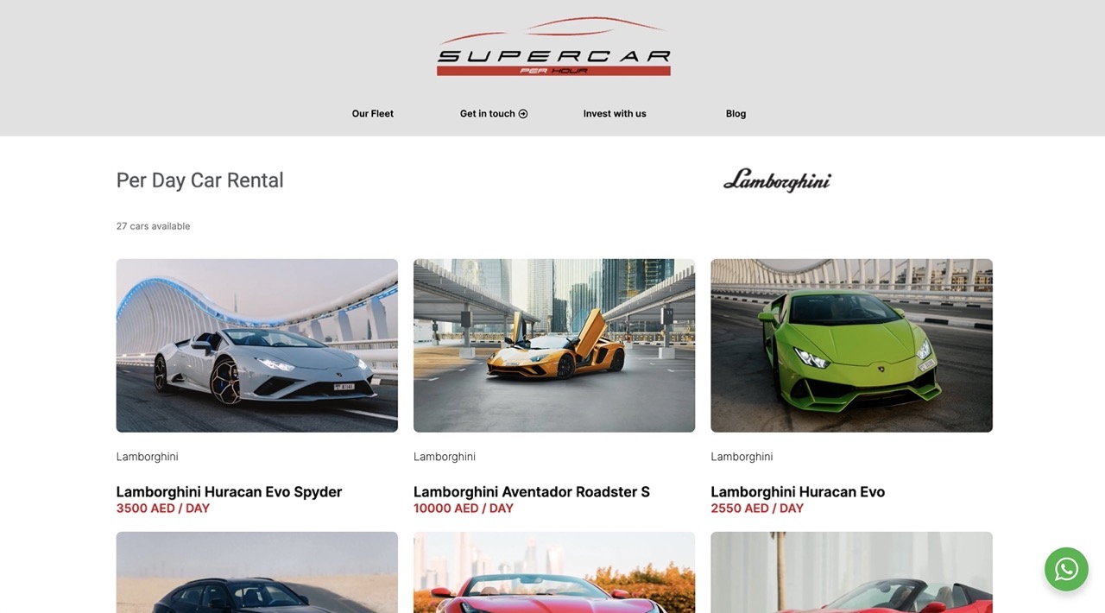Click the Lamborghini Huracan Evo Spyder title
This screenshot has height=613, width=1105.
[x=229, y=492]
